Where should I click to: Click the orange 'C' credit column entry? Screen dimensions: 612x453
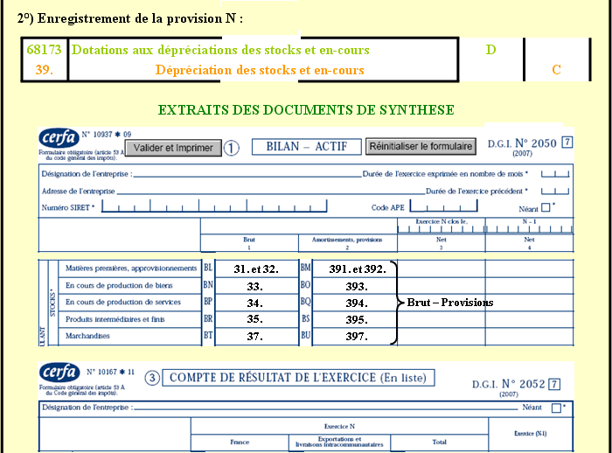(557, 70)
